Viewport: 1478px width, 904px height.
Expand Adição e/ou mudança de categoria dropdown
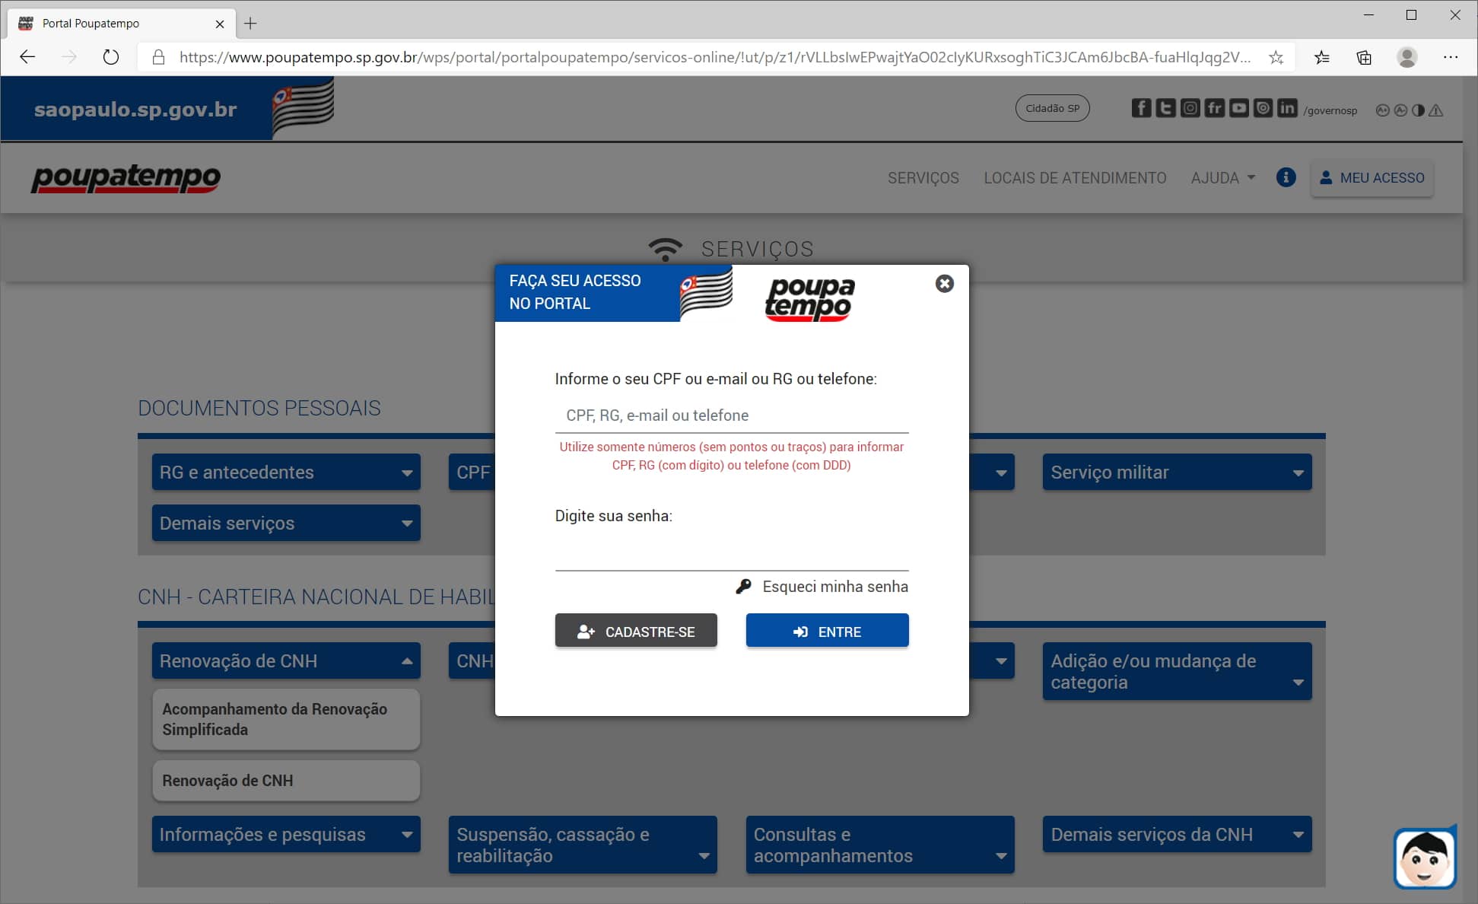(1177, 672)
